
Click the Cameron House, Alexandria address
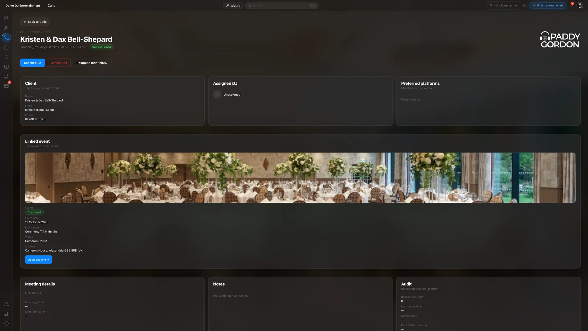click(x=54, y=250)
